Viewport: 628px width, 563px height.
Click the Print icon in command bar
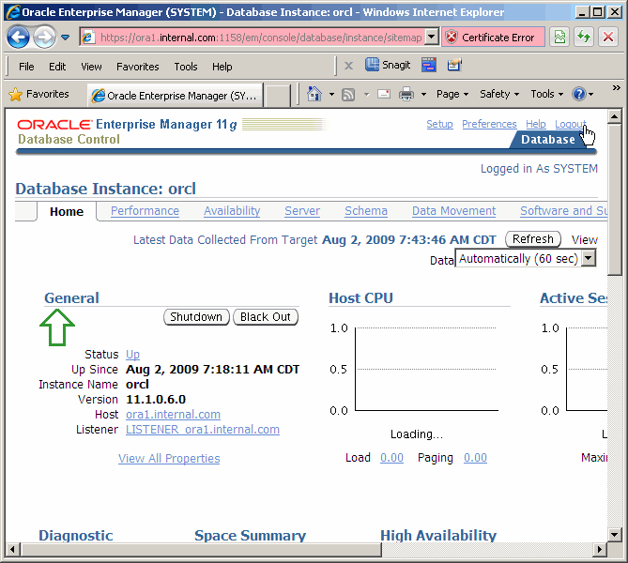pos(406,94)
